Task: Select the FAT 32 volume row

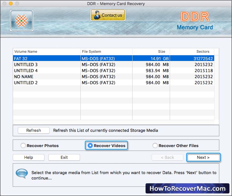Action: pos(113,58)
